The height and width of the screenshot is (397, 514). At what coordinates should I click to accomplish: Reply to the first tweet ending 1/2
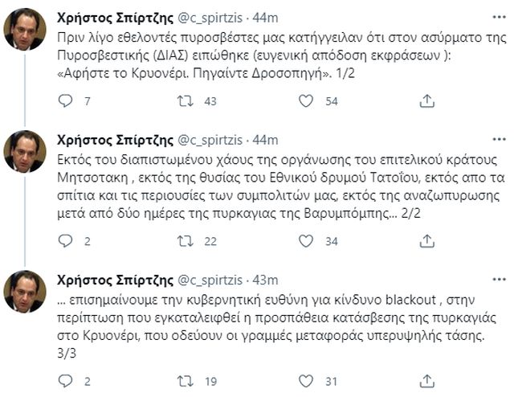tap(67, 100)
